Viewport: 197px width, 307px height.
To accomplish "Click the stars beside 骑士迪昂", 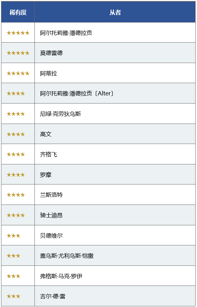I will pyautogui.click(x=16, y=215).
